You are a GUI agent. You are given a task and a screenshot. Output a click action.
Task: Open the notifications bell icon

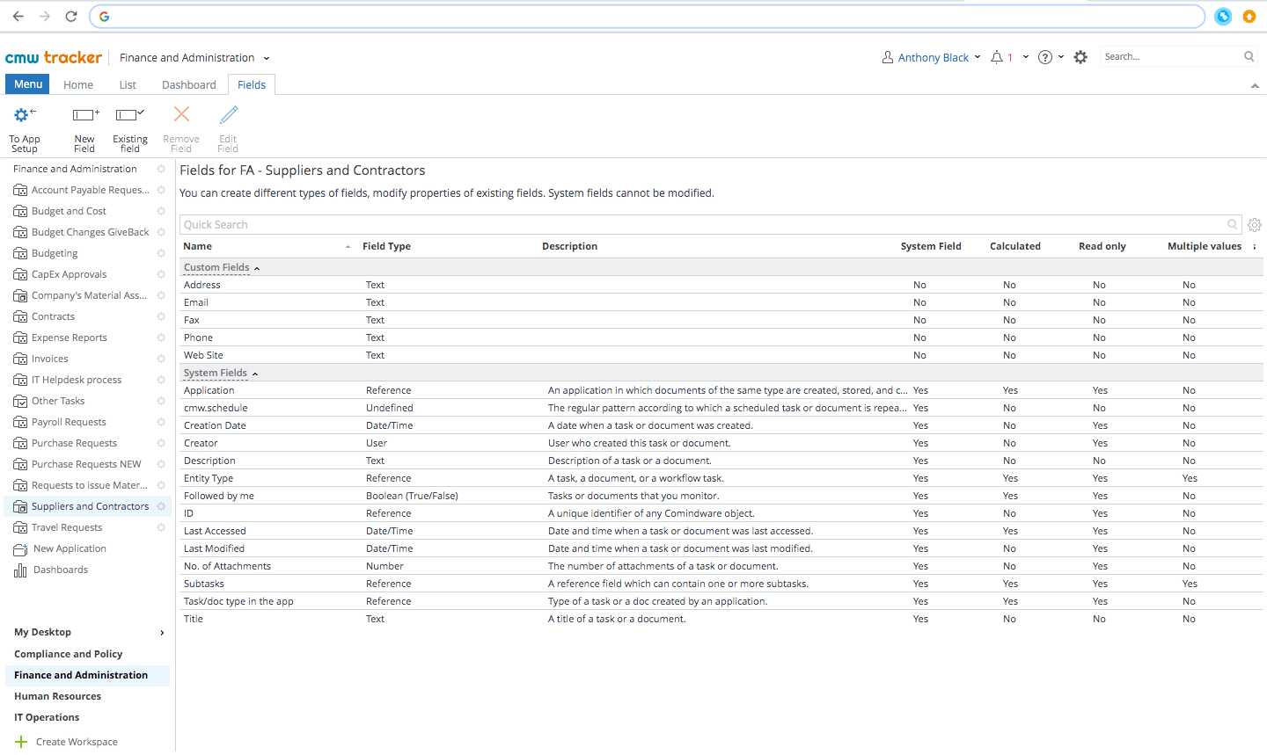[997, 57]
